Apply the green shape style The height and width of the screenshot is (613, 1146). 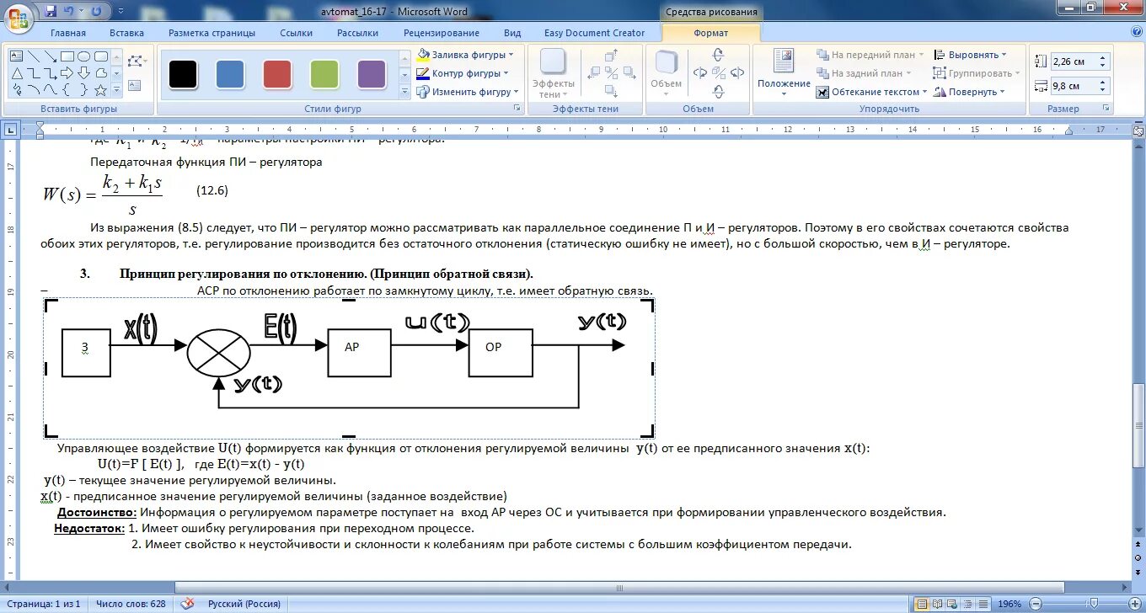tap(324, 74)
